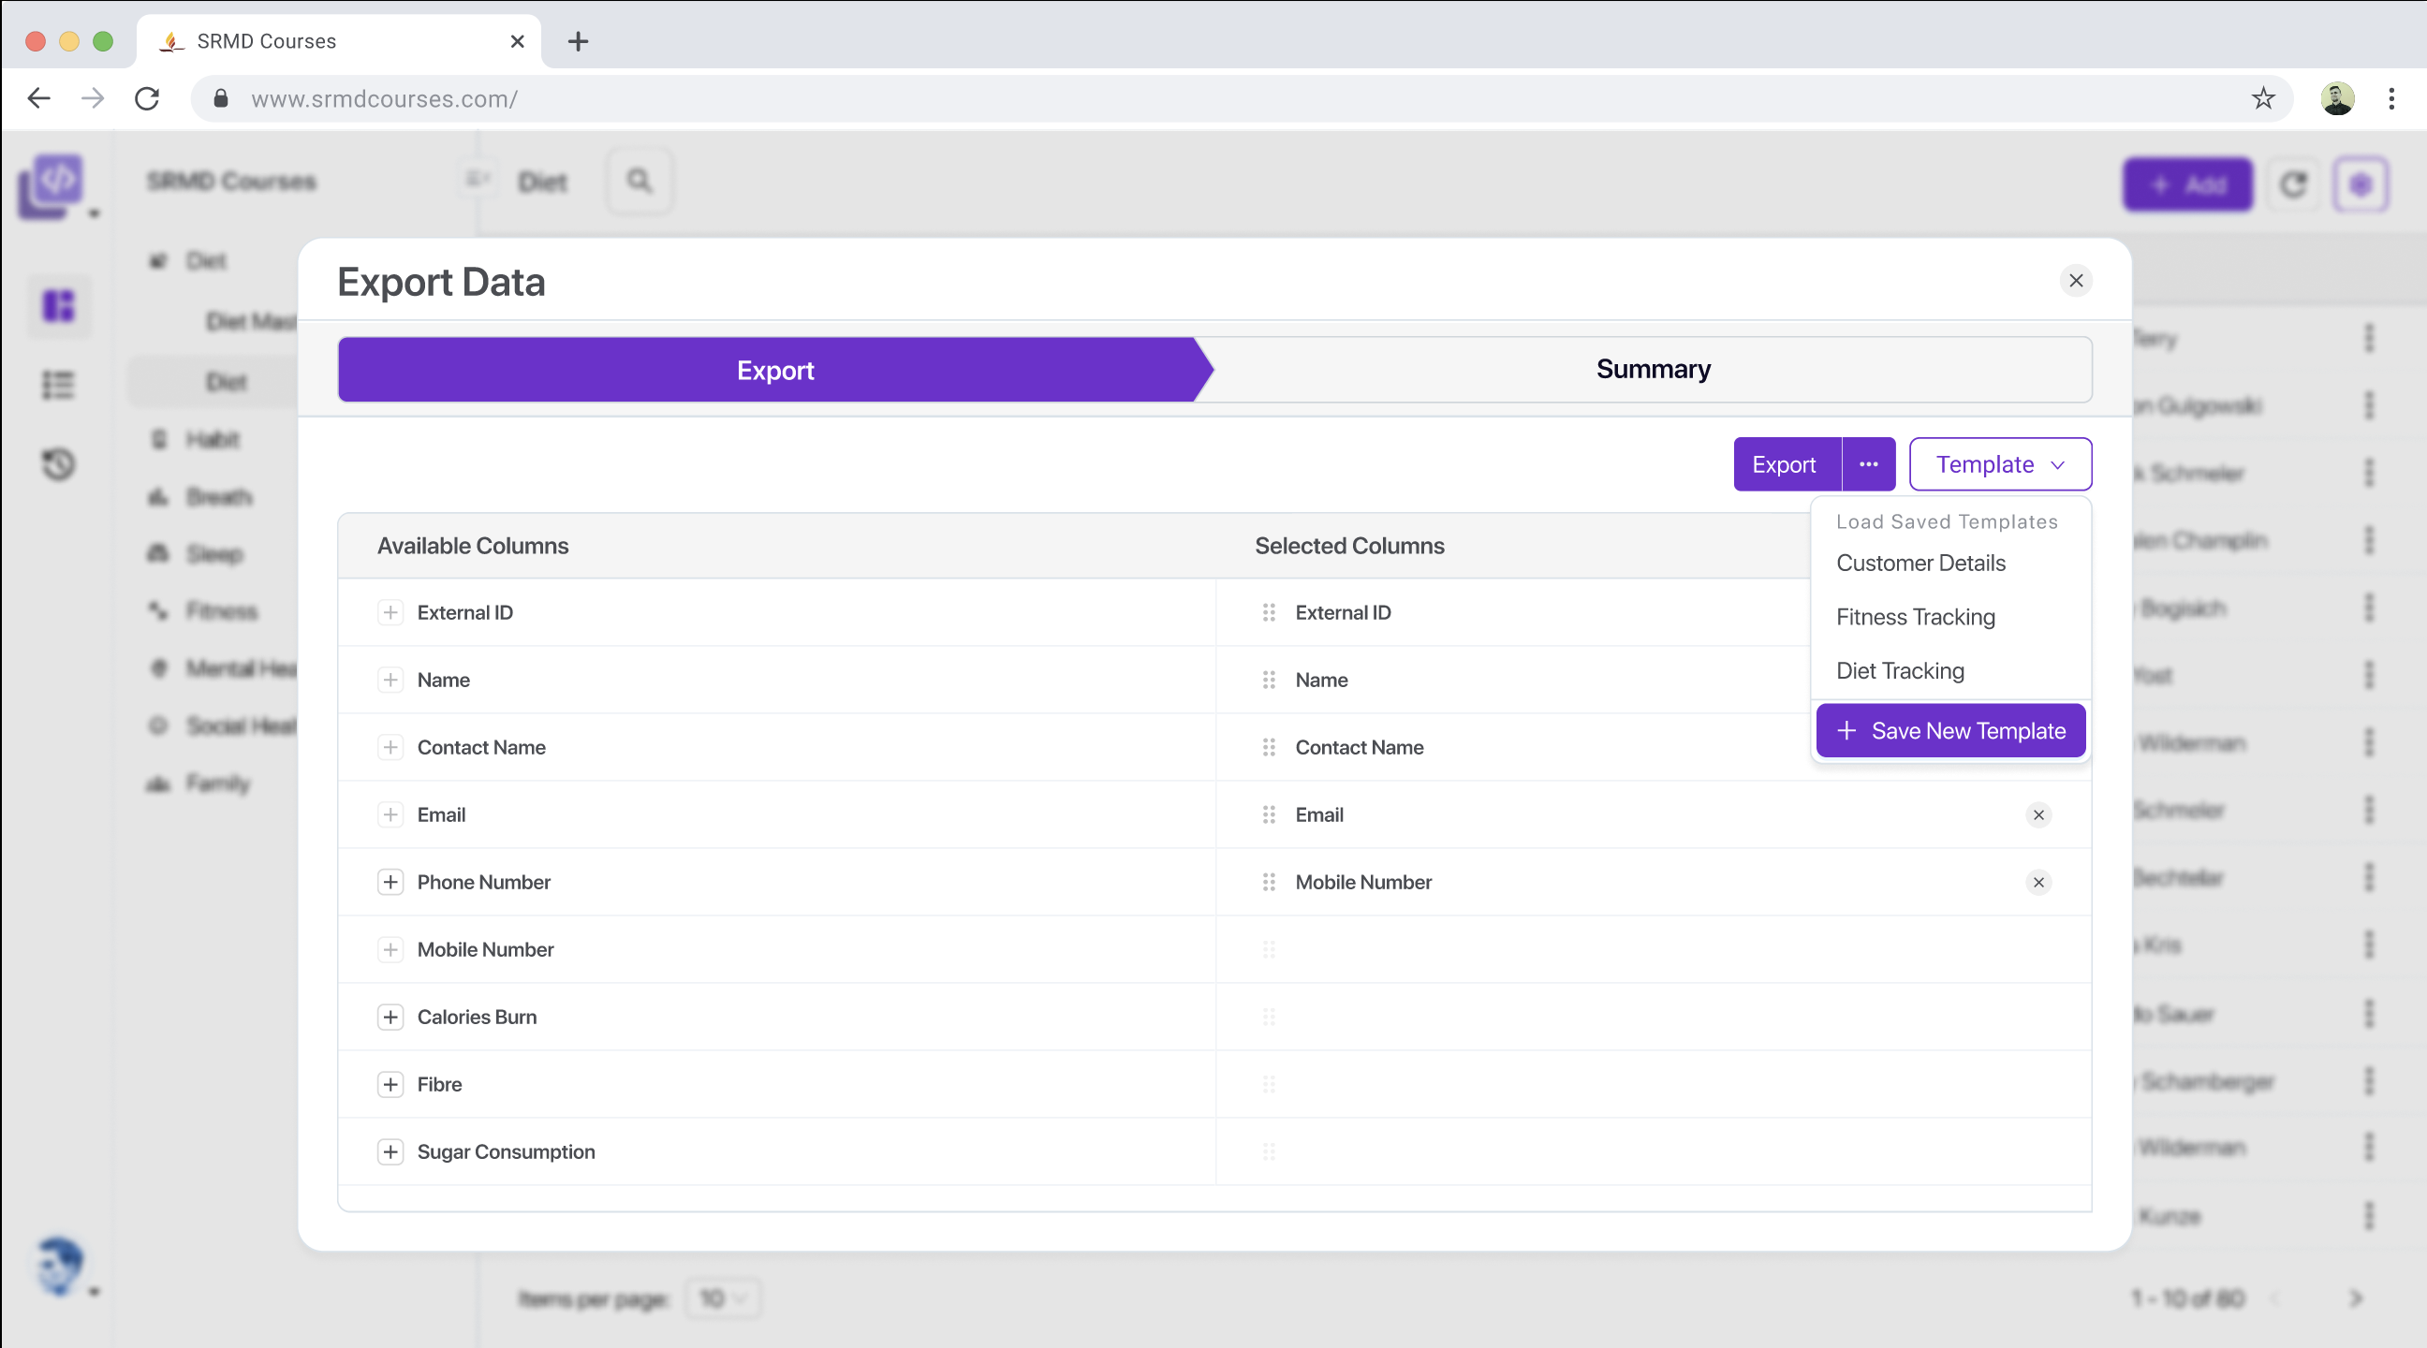Screen dimensions: 2427x1348
Task: Remove Email from selected columns
Action: pyautogui.click(x=2037, y=814)
